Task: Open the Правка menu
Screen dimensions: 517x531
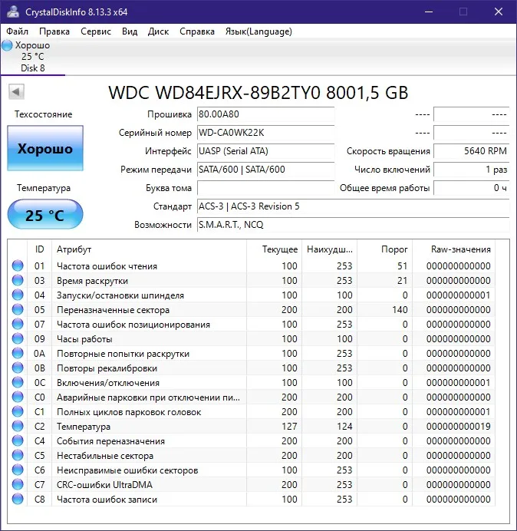Action: tap(54, 31)
